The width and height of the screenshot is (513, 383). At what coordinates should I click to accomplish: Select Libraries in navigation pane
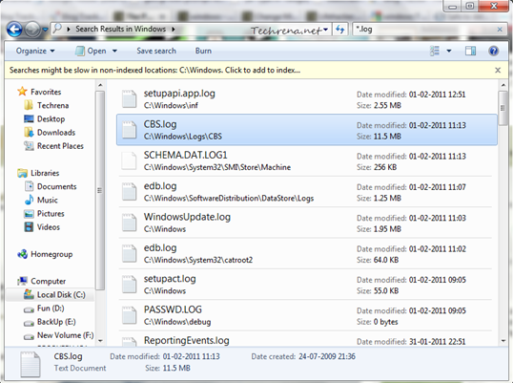[38, 173]
